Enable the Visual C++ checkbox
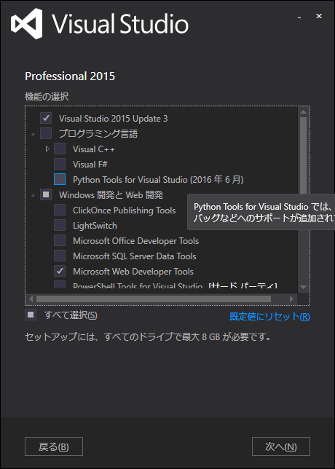Image resolution: width=335 pixels, height=469 pixels. (x=60, y=149)
